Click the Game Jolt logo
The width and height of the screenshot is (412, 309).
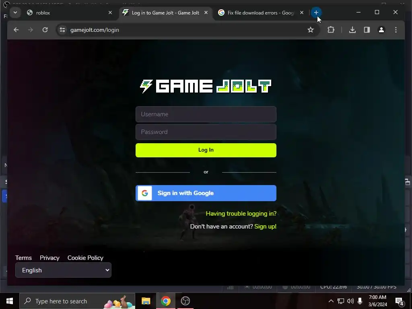click(206, 86)
